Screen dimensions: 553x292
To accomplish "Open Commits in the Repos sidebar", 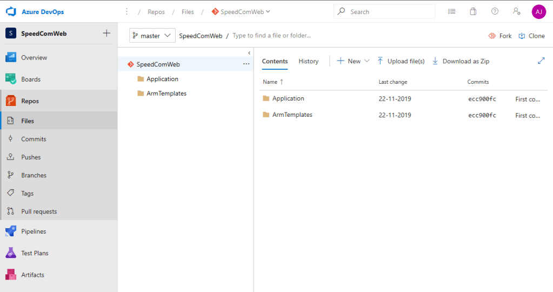I will [x=34, y=139].
